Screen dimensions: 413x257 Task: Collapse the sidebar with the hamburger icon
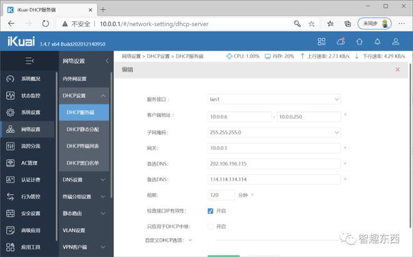[29, 61]
